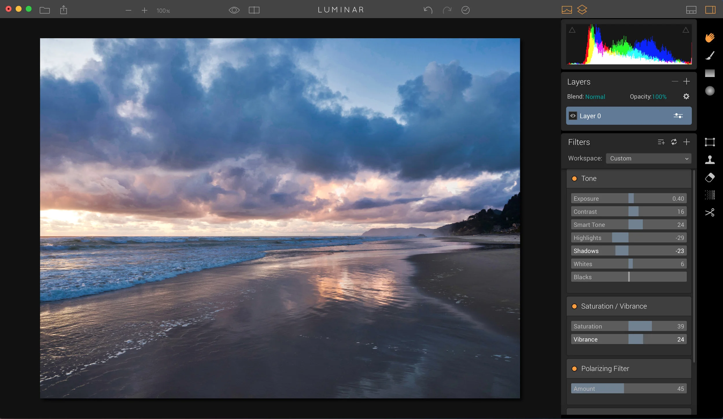Viewport: 723px width, 419px height.
Task: Open Layer 0 adjustments sliders icon
Action: click(678, 116)
